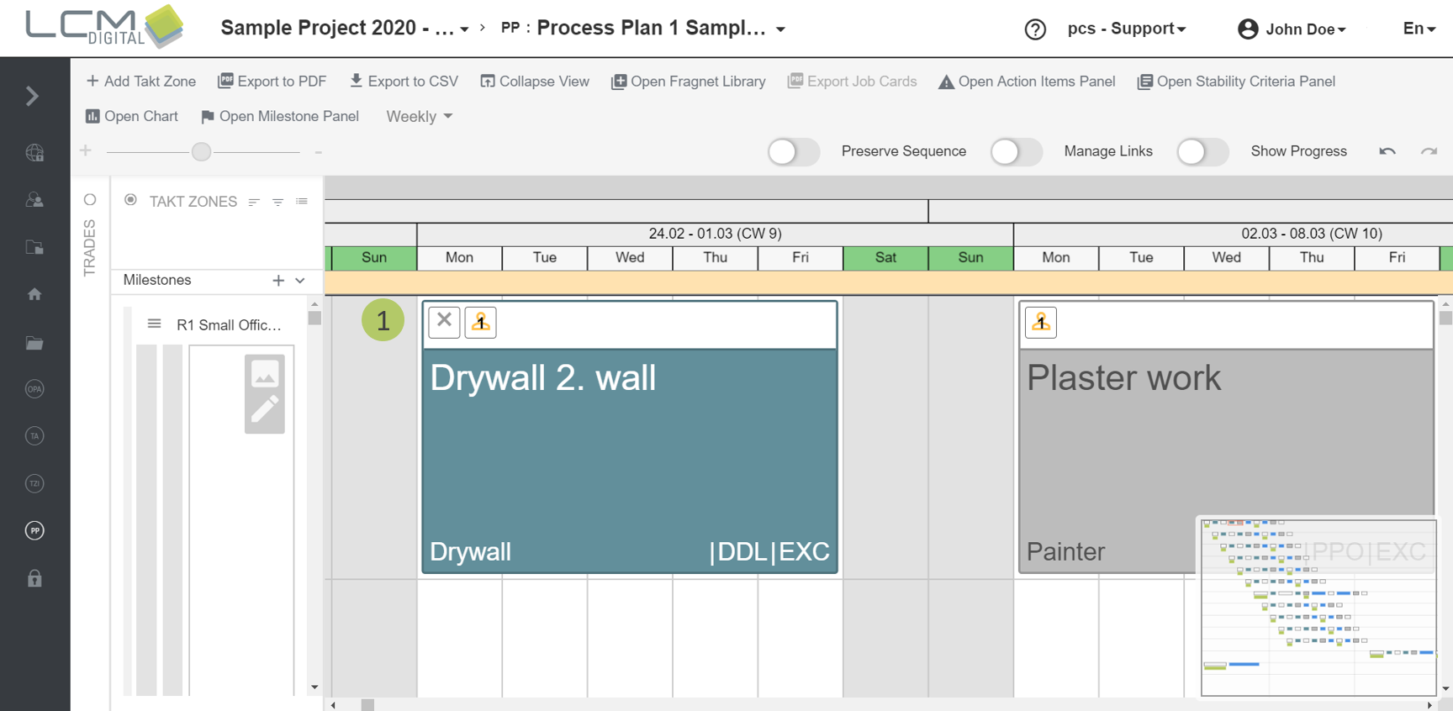Click the lock icon in sidebar
The image size is (1453, 711).
pos(34,578)
